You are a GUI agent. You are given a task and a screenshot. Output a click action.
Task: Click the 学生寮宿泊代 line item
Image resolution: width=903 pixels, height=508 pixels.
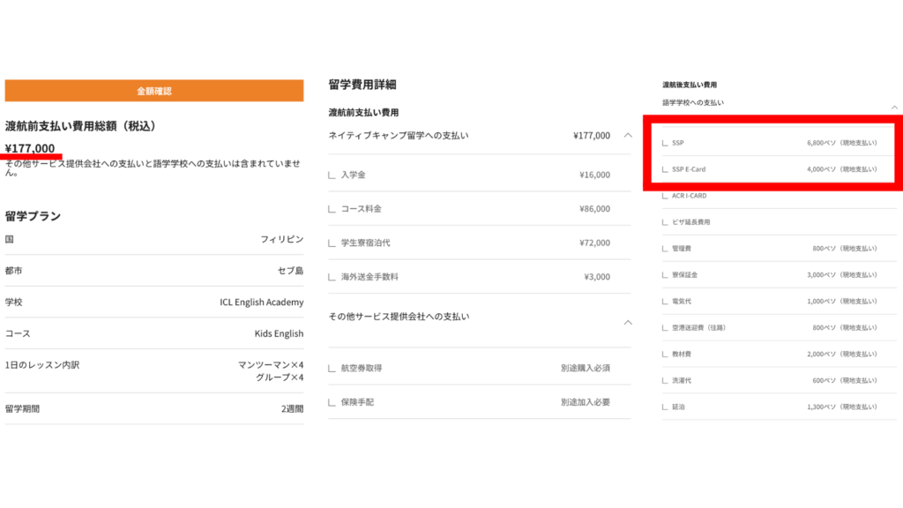(x=365, y=243)
